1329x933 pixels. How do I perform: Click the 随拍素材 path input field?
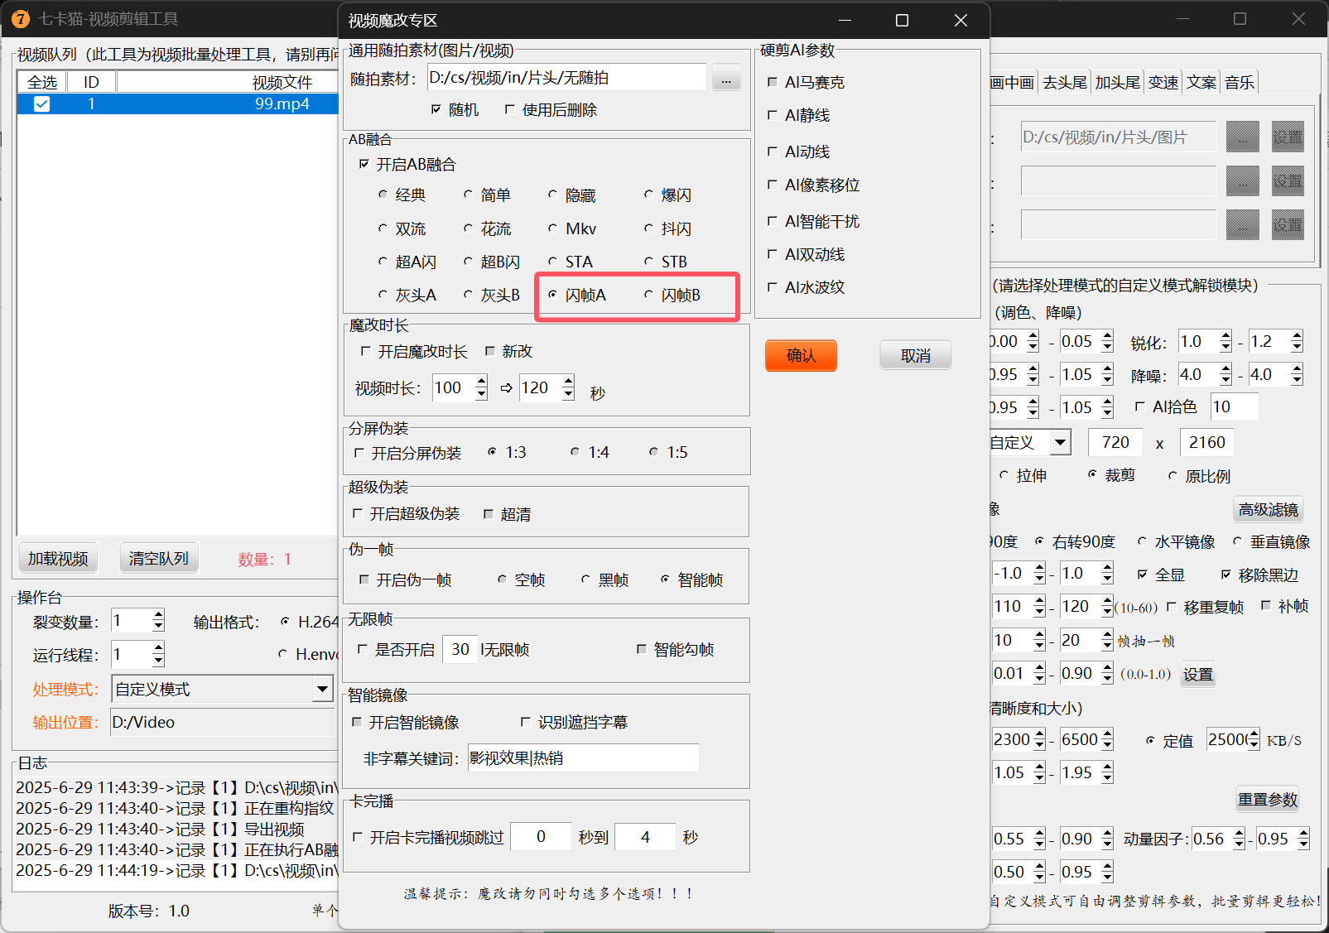tap(567, 78)
